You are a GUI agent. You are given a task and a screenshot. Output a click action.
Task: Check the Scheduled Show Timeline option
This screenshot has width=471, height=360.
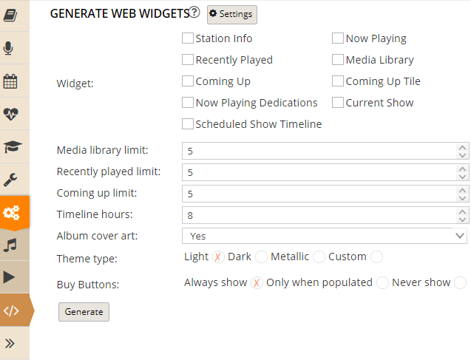click(x=188, y=124)
